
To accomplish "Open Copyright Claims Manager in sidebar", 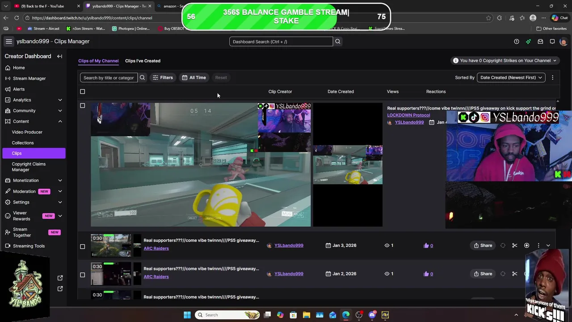I will pyautogui.click(x=29, y=167).
